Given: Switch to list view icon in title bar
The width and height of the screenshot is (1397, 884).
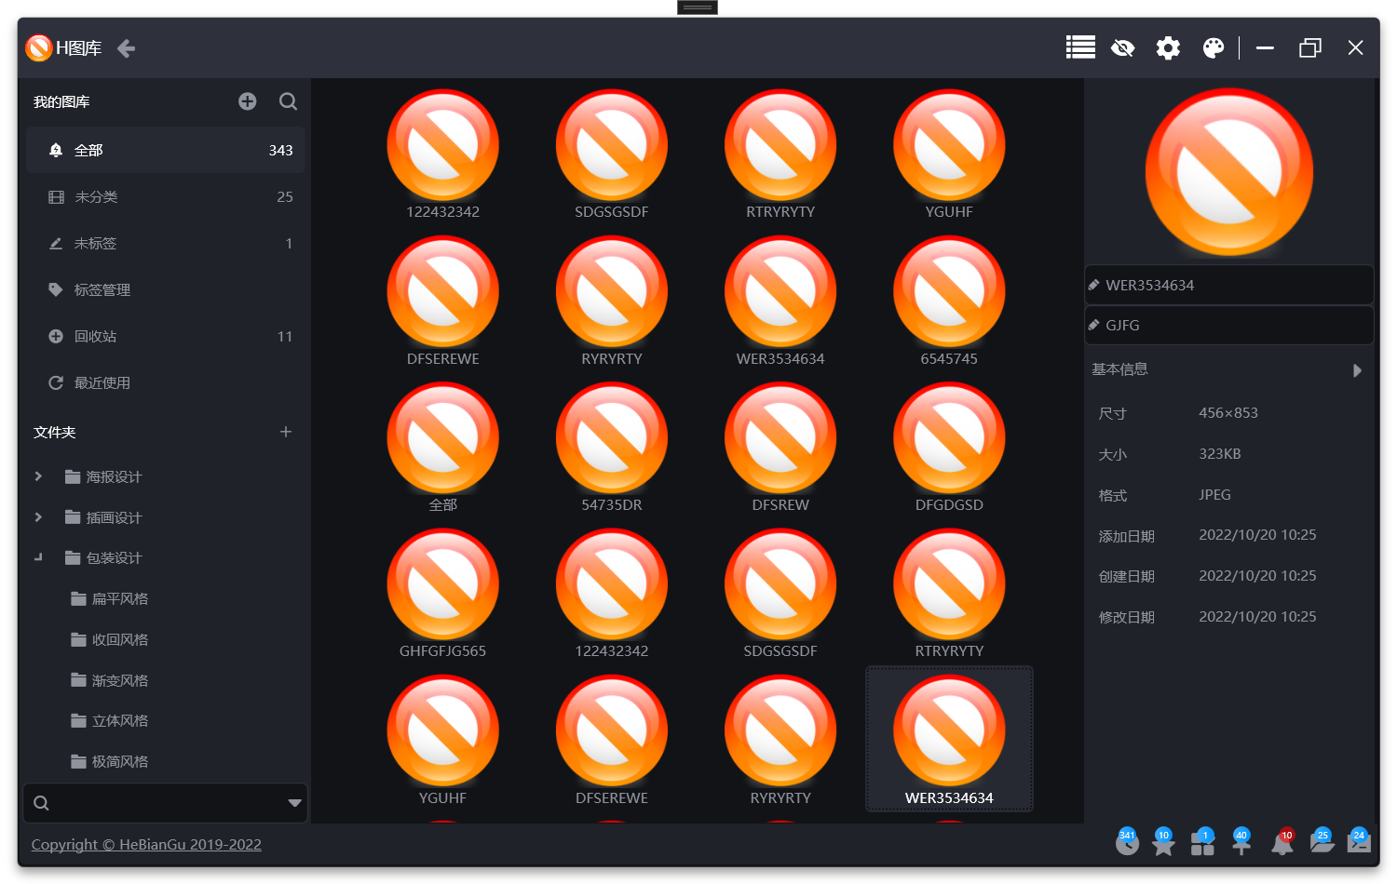Looking at the screenshot, I should pos(1080,47).
